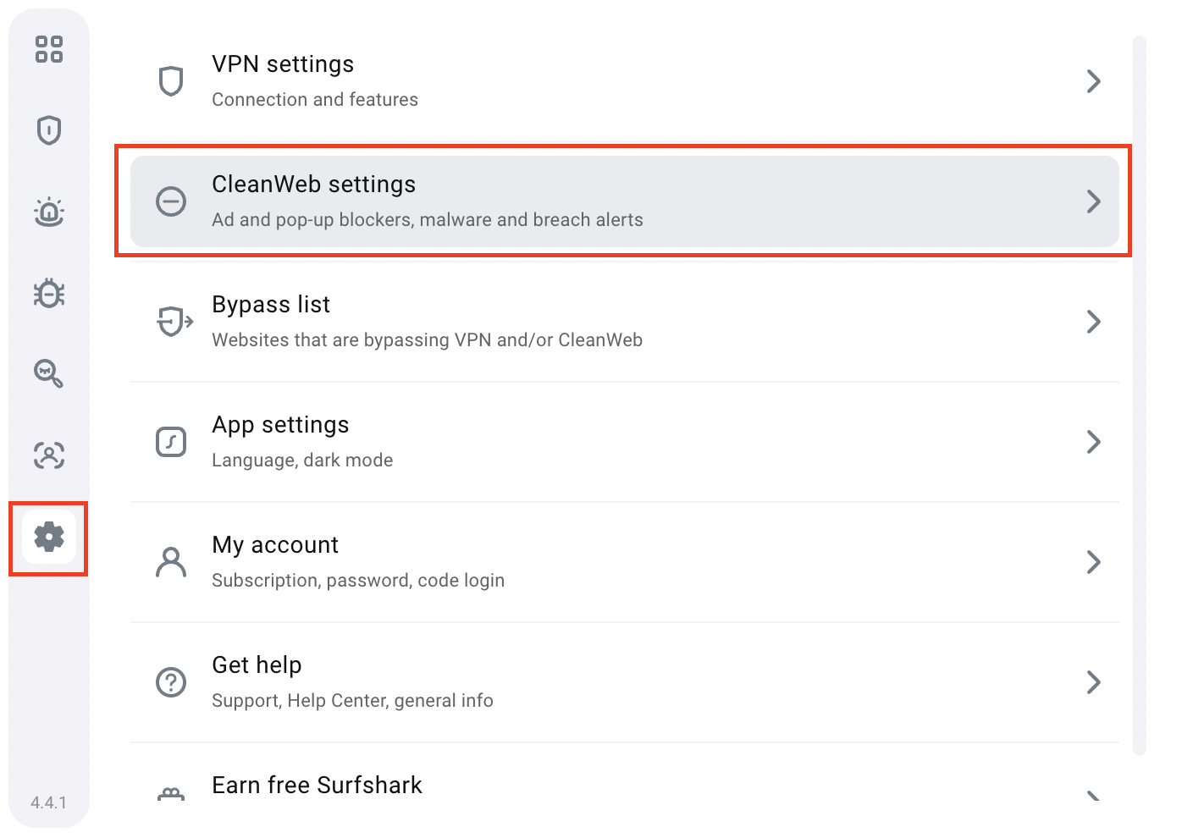Open the Alert siren icon in sidebar
The height and width of the screenshot is (838, 1182).
point(49,212)
